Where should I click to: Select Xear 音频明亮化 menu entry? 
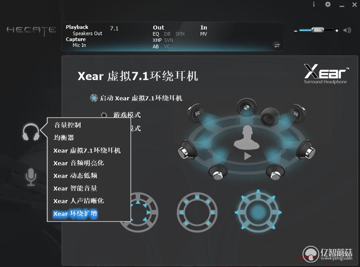point(79,163)
